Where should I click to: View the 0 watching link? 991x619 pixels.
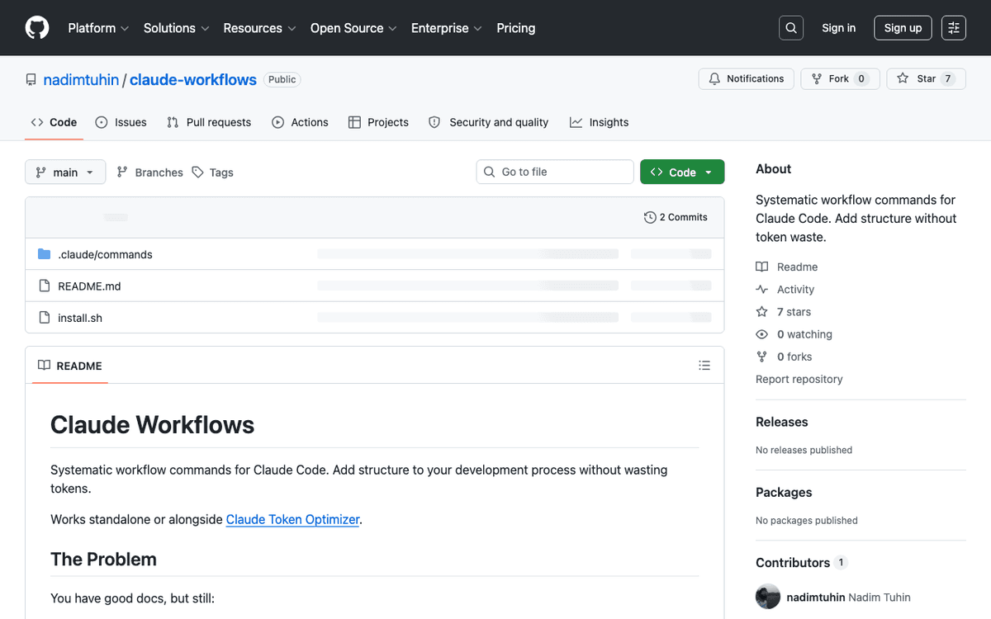794,334
